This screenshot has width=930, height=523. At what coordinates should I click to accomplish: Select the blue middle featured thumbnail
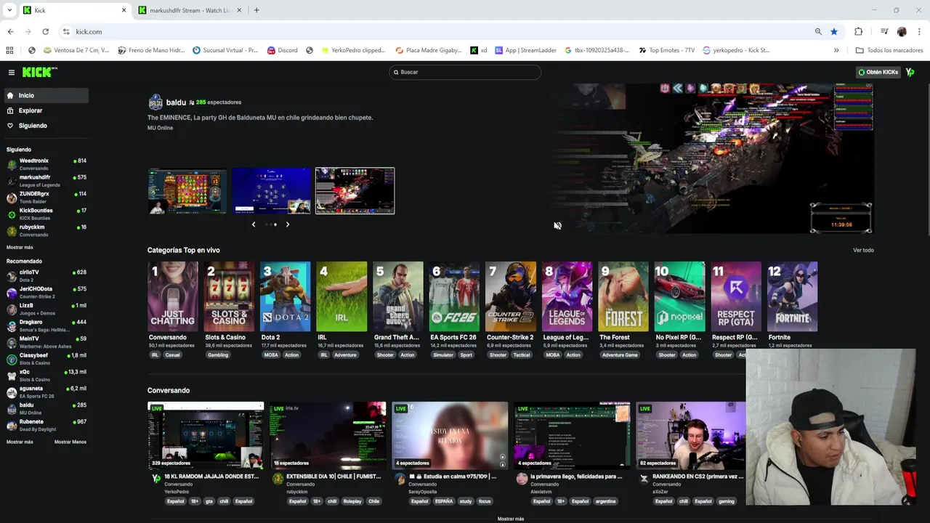coord(271,191)
